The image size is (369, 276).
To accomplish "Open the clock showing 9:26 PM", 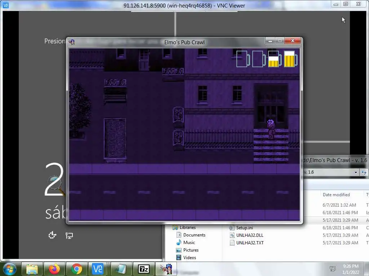I will tap(350, 269).
